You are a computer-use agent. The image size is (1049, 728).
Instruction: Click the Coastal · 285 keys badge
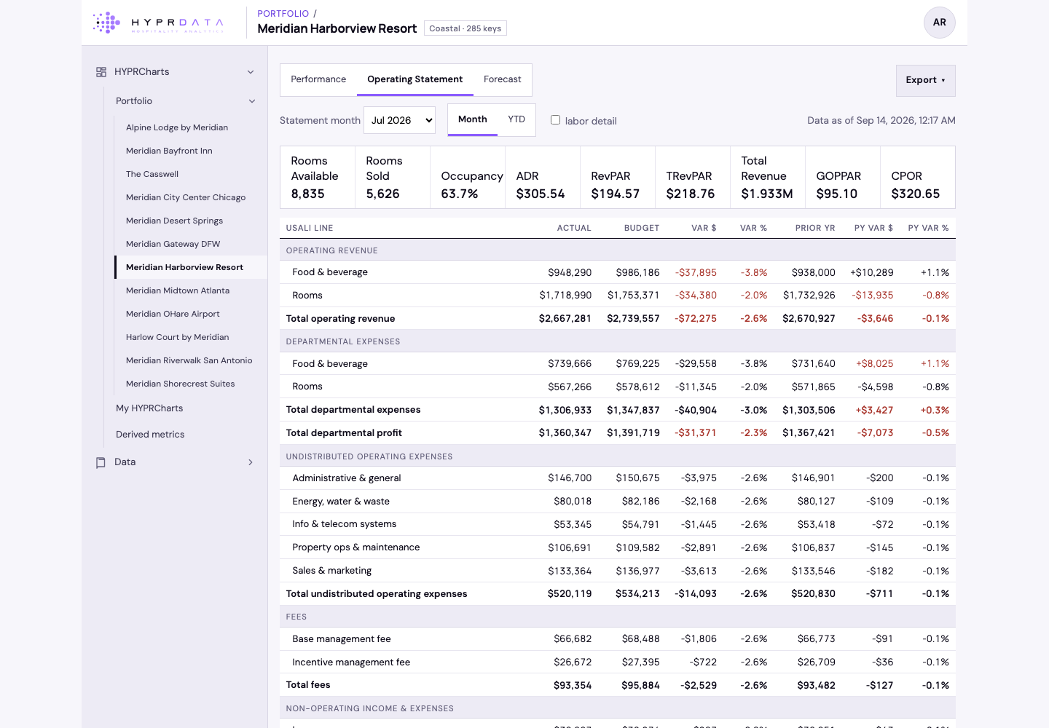pos(465,28)
